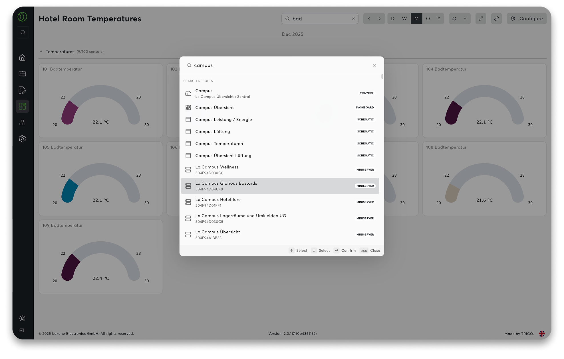Open the dashboards icon in sidebar
This screenshot has height=359, width=564.
(22, 106)
